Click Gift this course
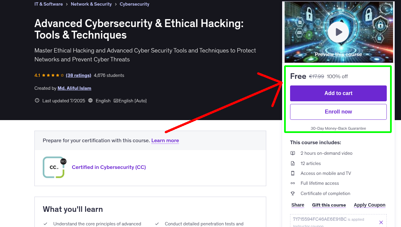The image size is (401, 227). tap(329, 205)
